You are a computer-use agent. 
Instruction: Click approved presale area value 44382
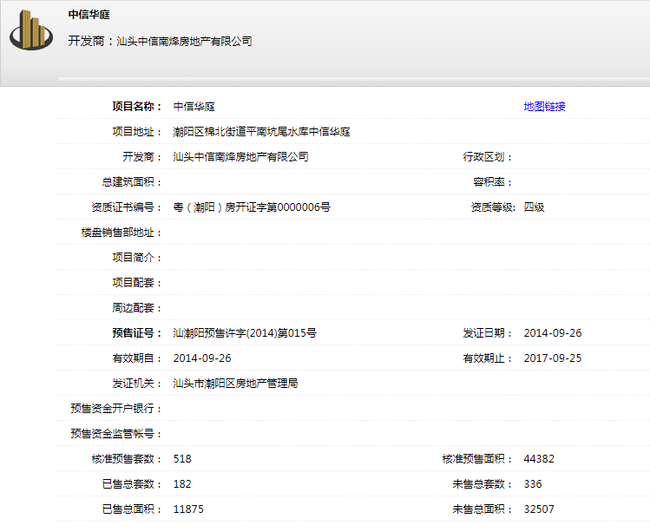(x=539, y=459)
